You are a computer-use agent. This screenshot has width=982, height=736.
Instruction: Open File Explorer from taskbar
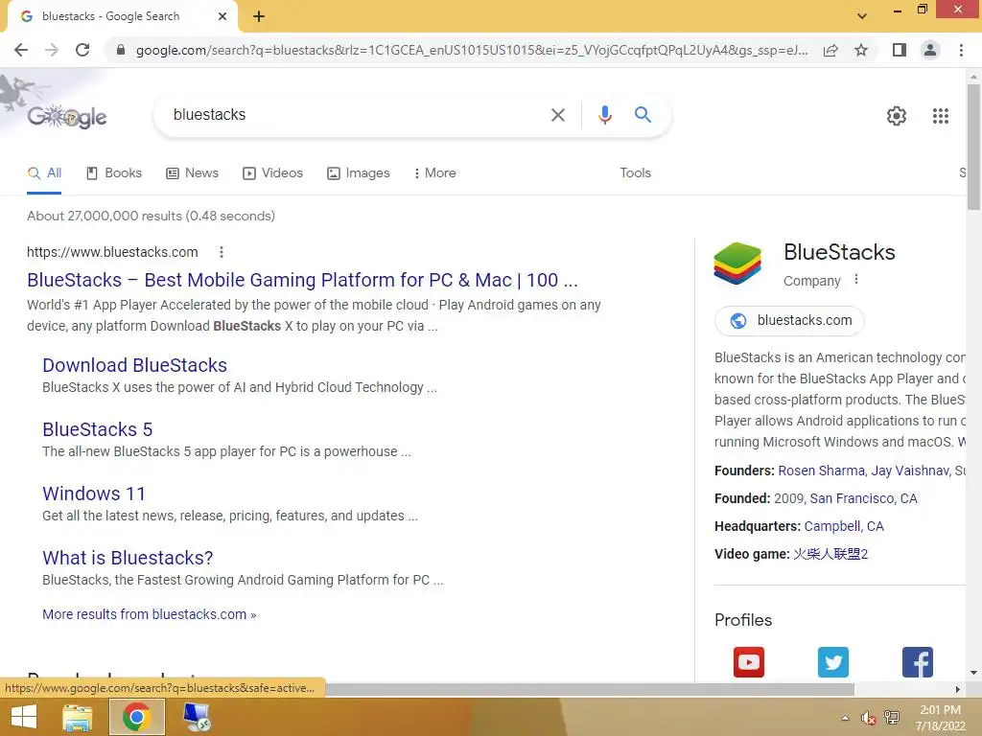(78, 717)
